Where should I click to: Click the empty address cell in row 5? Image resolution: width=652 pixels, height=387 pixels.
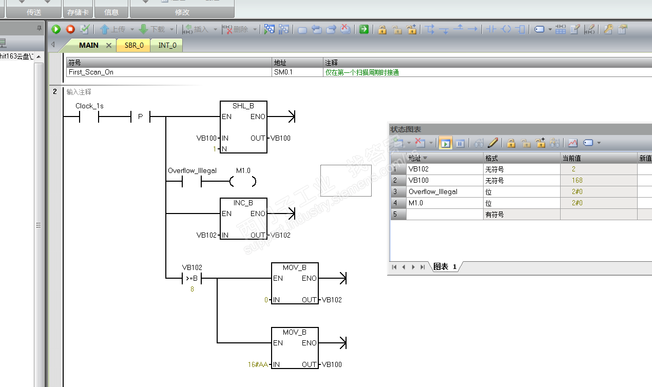click(445, 215)
